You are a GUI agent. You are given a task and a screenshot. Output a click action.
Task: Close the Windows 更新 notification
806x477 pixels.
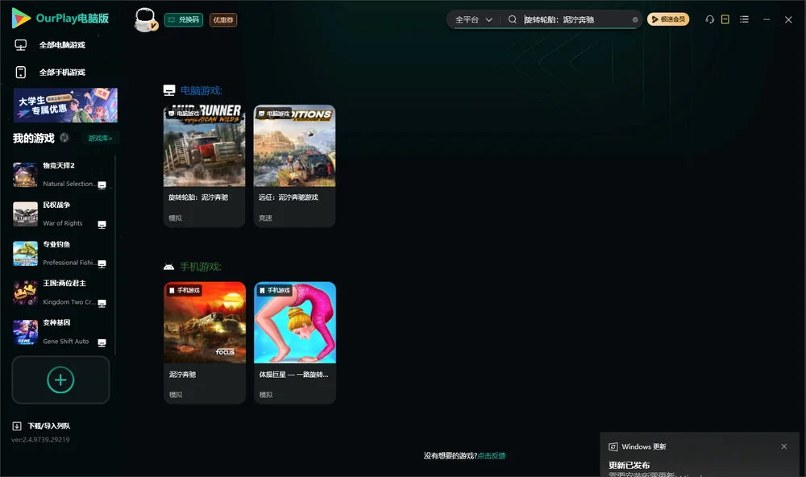(784, 446)
